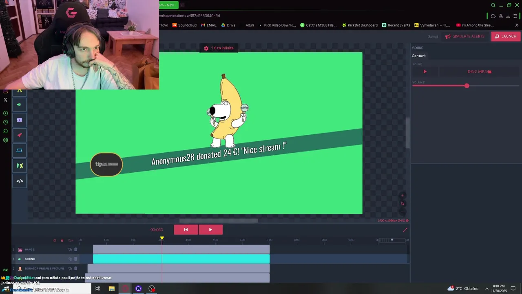Select the Anonymous28 donated text on the canvas

[219, 154]
